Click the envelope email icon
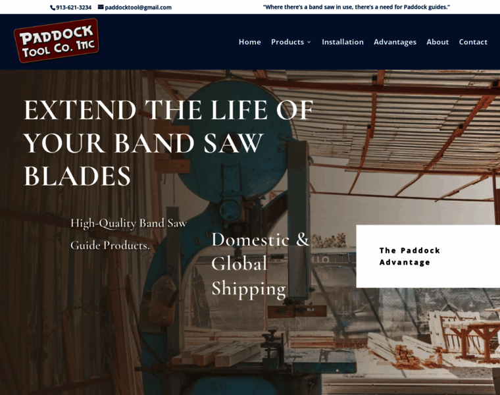This screenshot has width=500, height=395. 101,7
